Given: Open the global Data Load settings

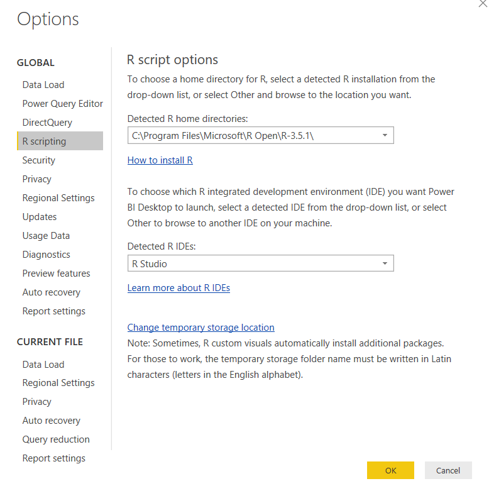Looking at the screenshot, I should point(43,85).
